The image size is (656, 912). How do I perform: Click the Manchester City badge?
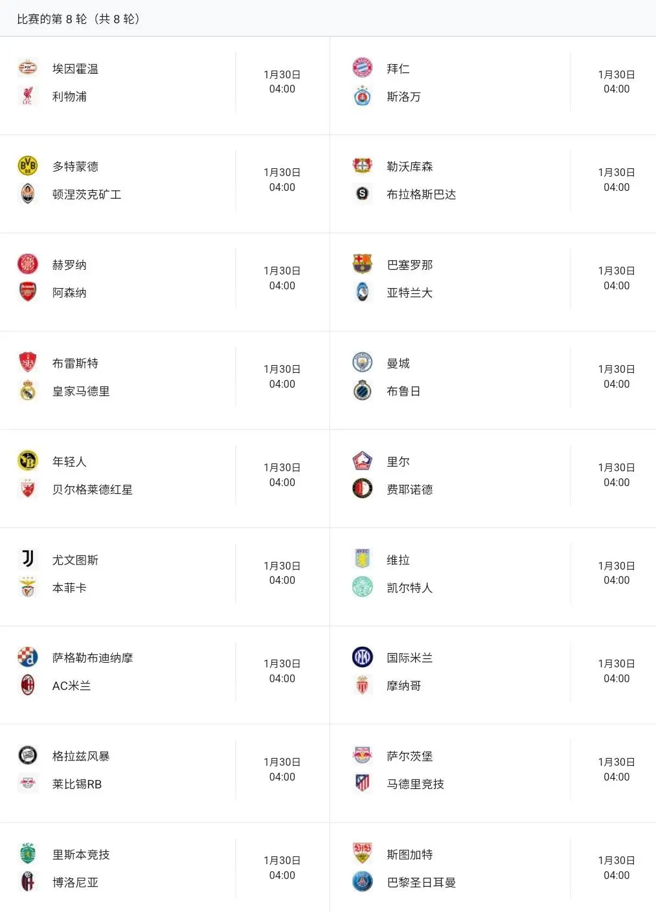pos(362,362)
